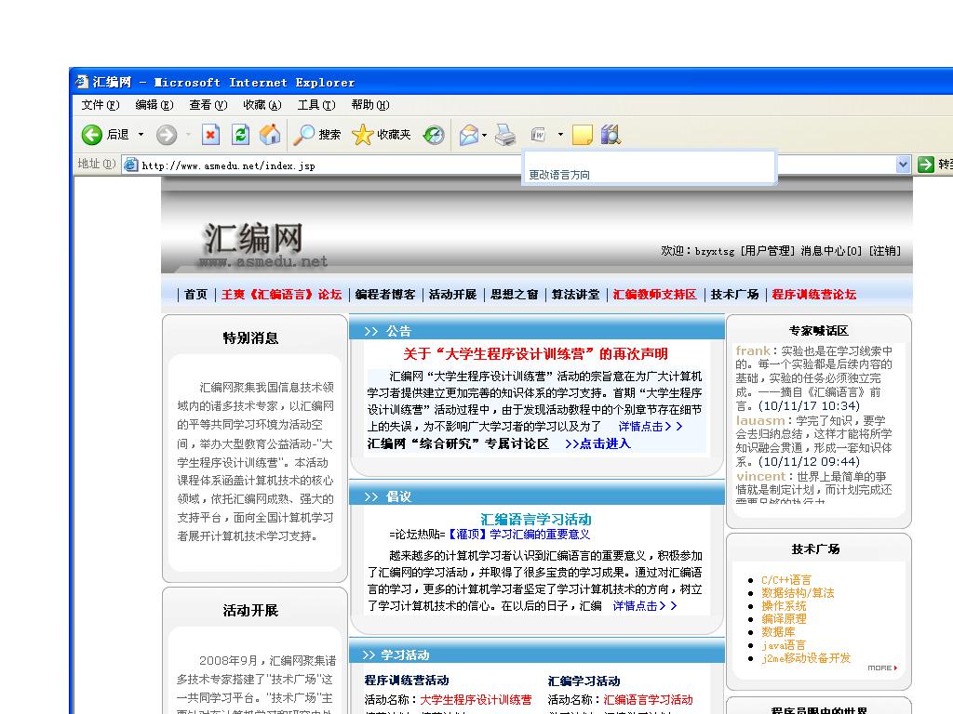Click the Back arrow icon
The image size is (953, 714).
pyautogui.click(x=92, y=135)
